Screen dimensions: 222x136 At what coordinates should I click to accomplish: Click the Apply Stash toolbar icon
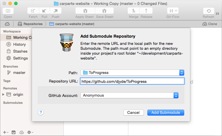coord(85,11)
